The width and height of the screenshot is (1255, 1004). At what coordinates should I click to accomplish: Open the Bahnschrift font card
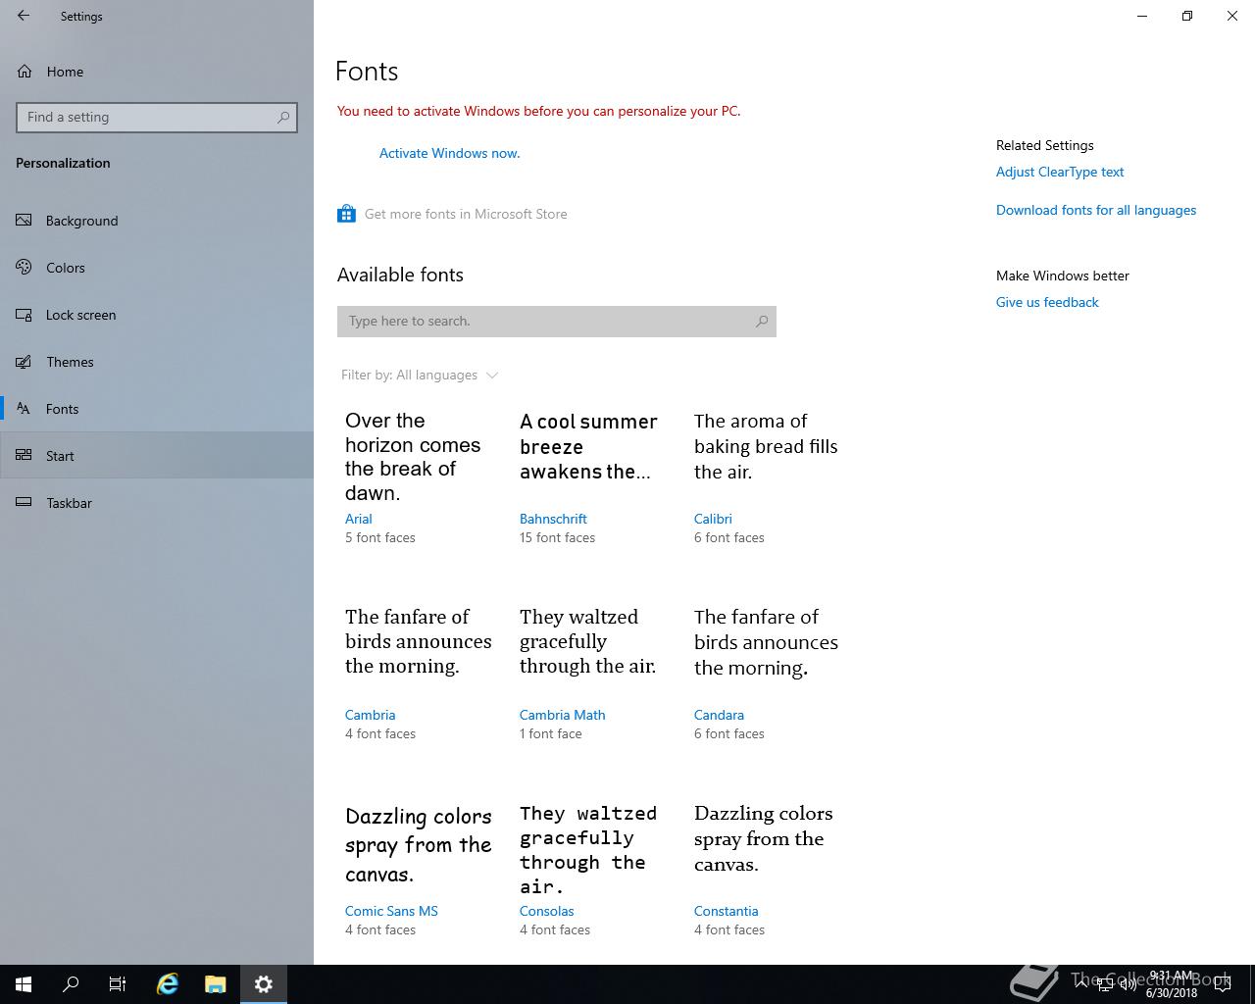point(591,477)
